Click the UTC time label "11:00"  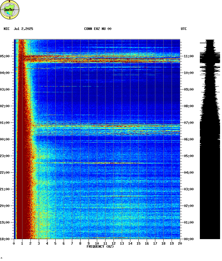[x=189, y=56]
